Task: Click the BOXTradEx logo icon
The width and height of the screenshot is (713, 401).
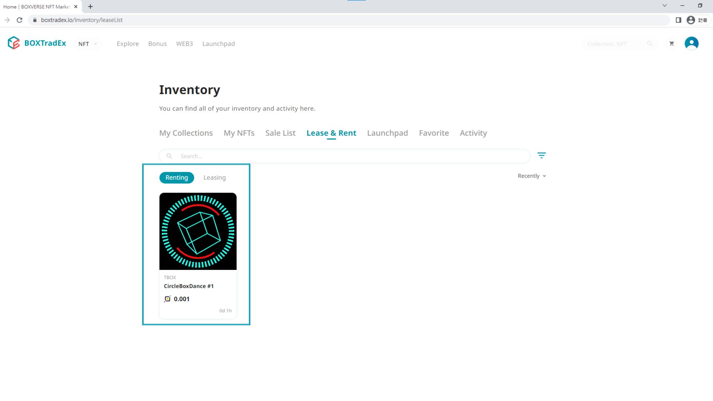Action: coord(14,43)
